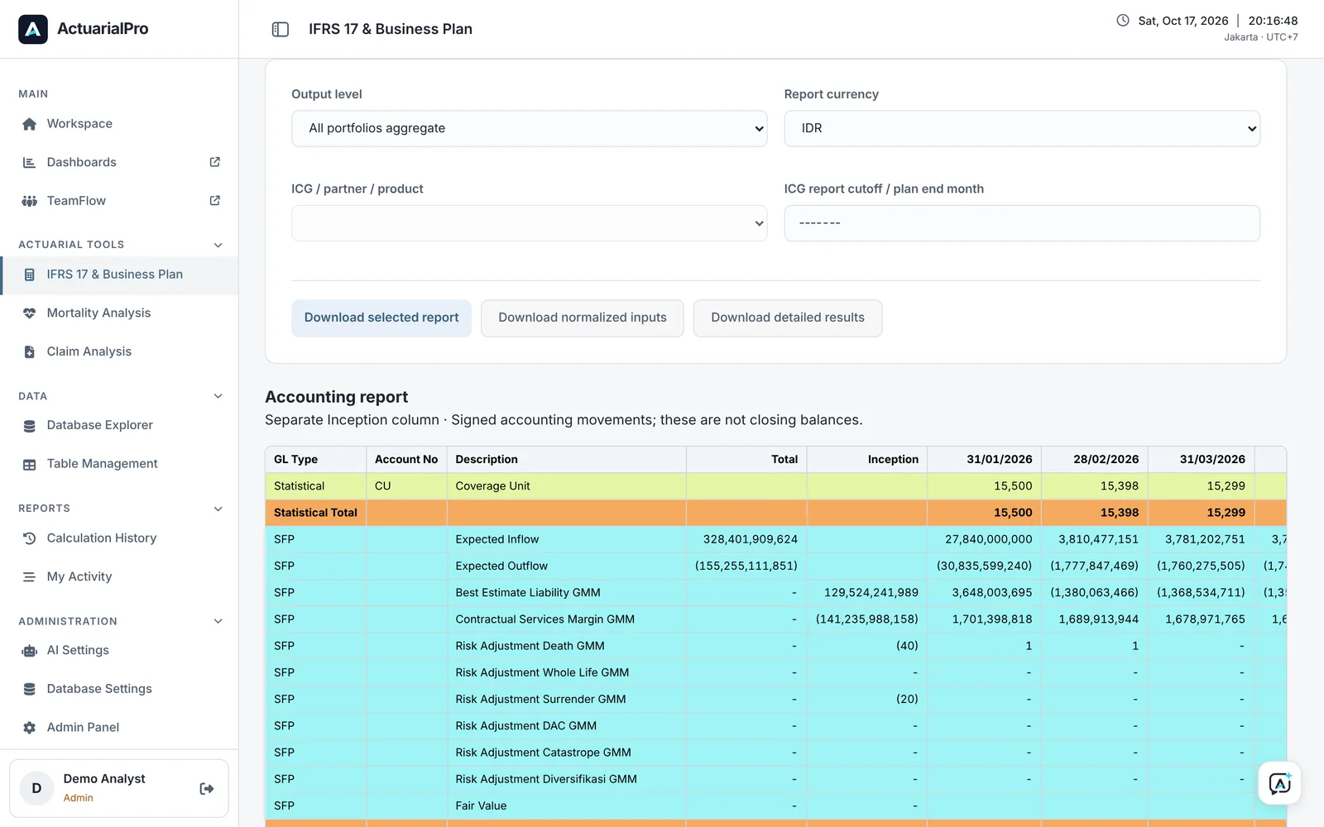Click the Coverage Unit description cell
Viewport: 1324px width, 827px height.
[567, 486]
